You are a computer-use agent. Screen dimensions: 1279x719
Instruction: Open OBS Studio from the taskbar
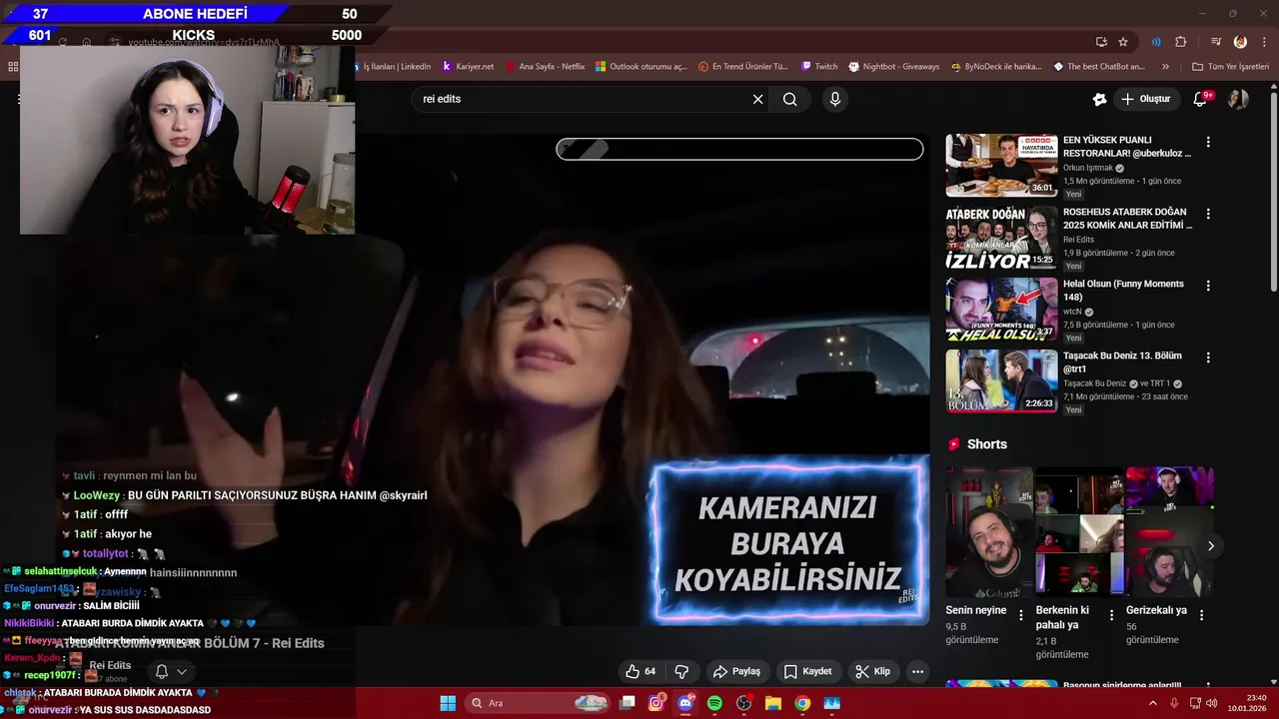tap(744, 703)
